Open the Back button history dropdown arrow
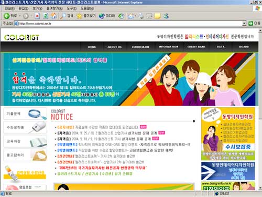This screenshot has width=262, height=197. click(x=20, y=16)
